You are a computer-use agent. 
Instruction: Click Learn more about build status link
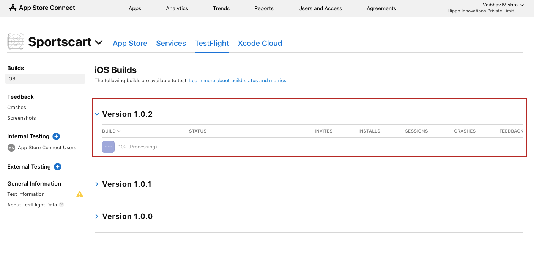click(238, 81)
